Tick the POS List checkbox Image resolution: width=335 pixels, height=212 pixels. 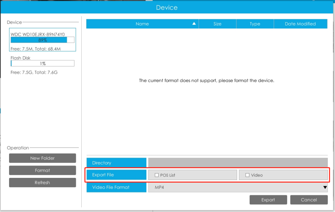pos(156,175)
